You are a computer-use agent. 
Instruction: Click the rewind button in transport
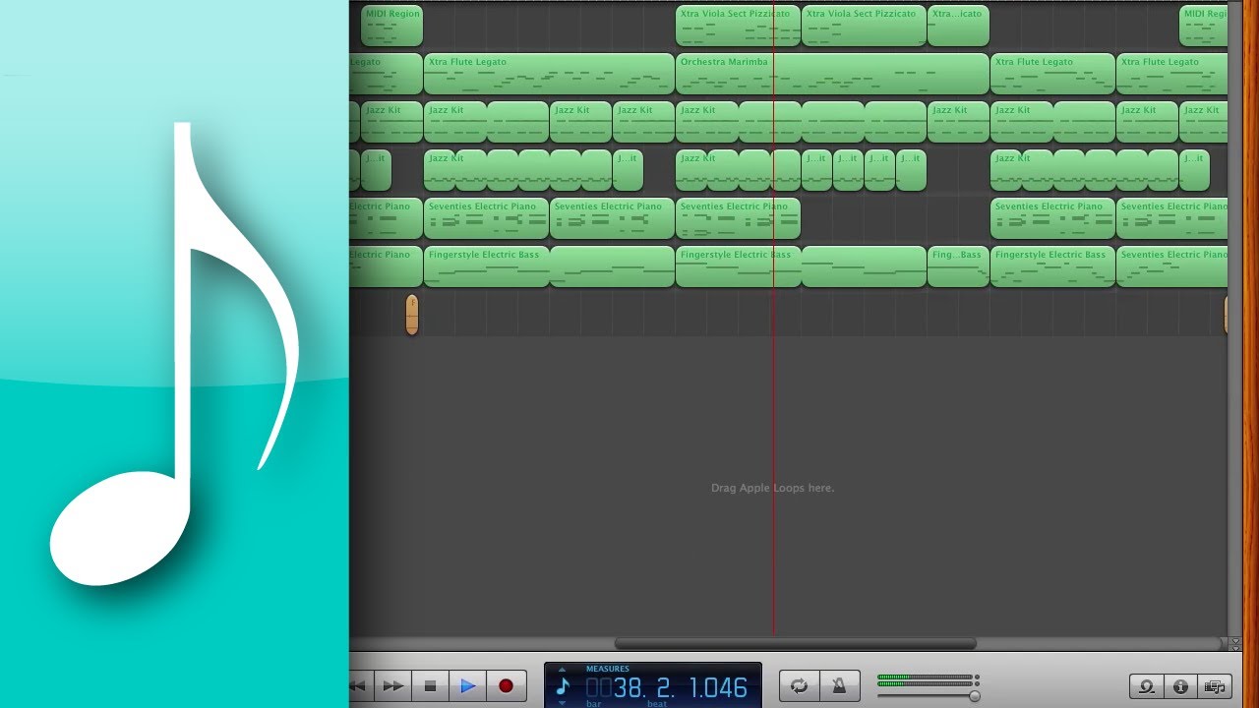359,686
